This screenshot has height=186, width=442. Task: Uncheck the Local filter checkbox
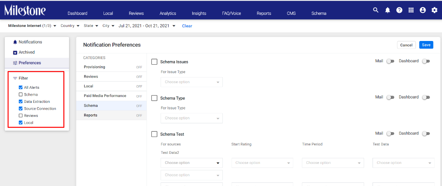point(20,123)
